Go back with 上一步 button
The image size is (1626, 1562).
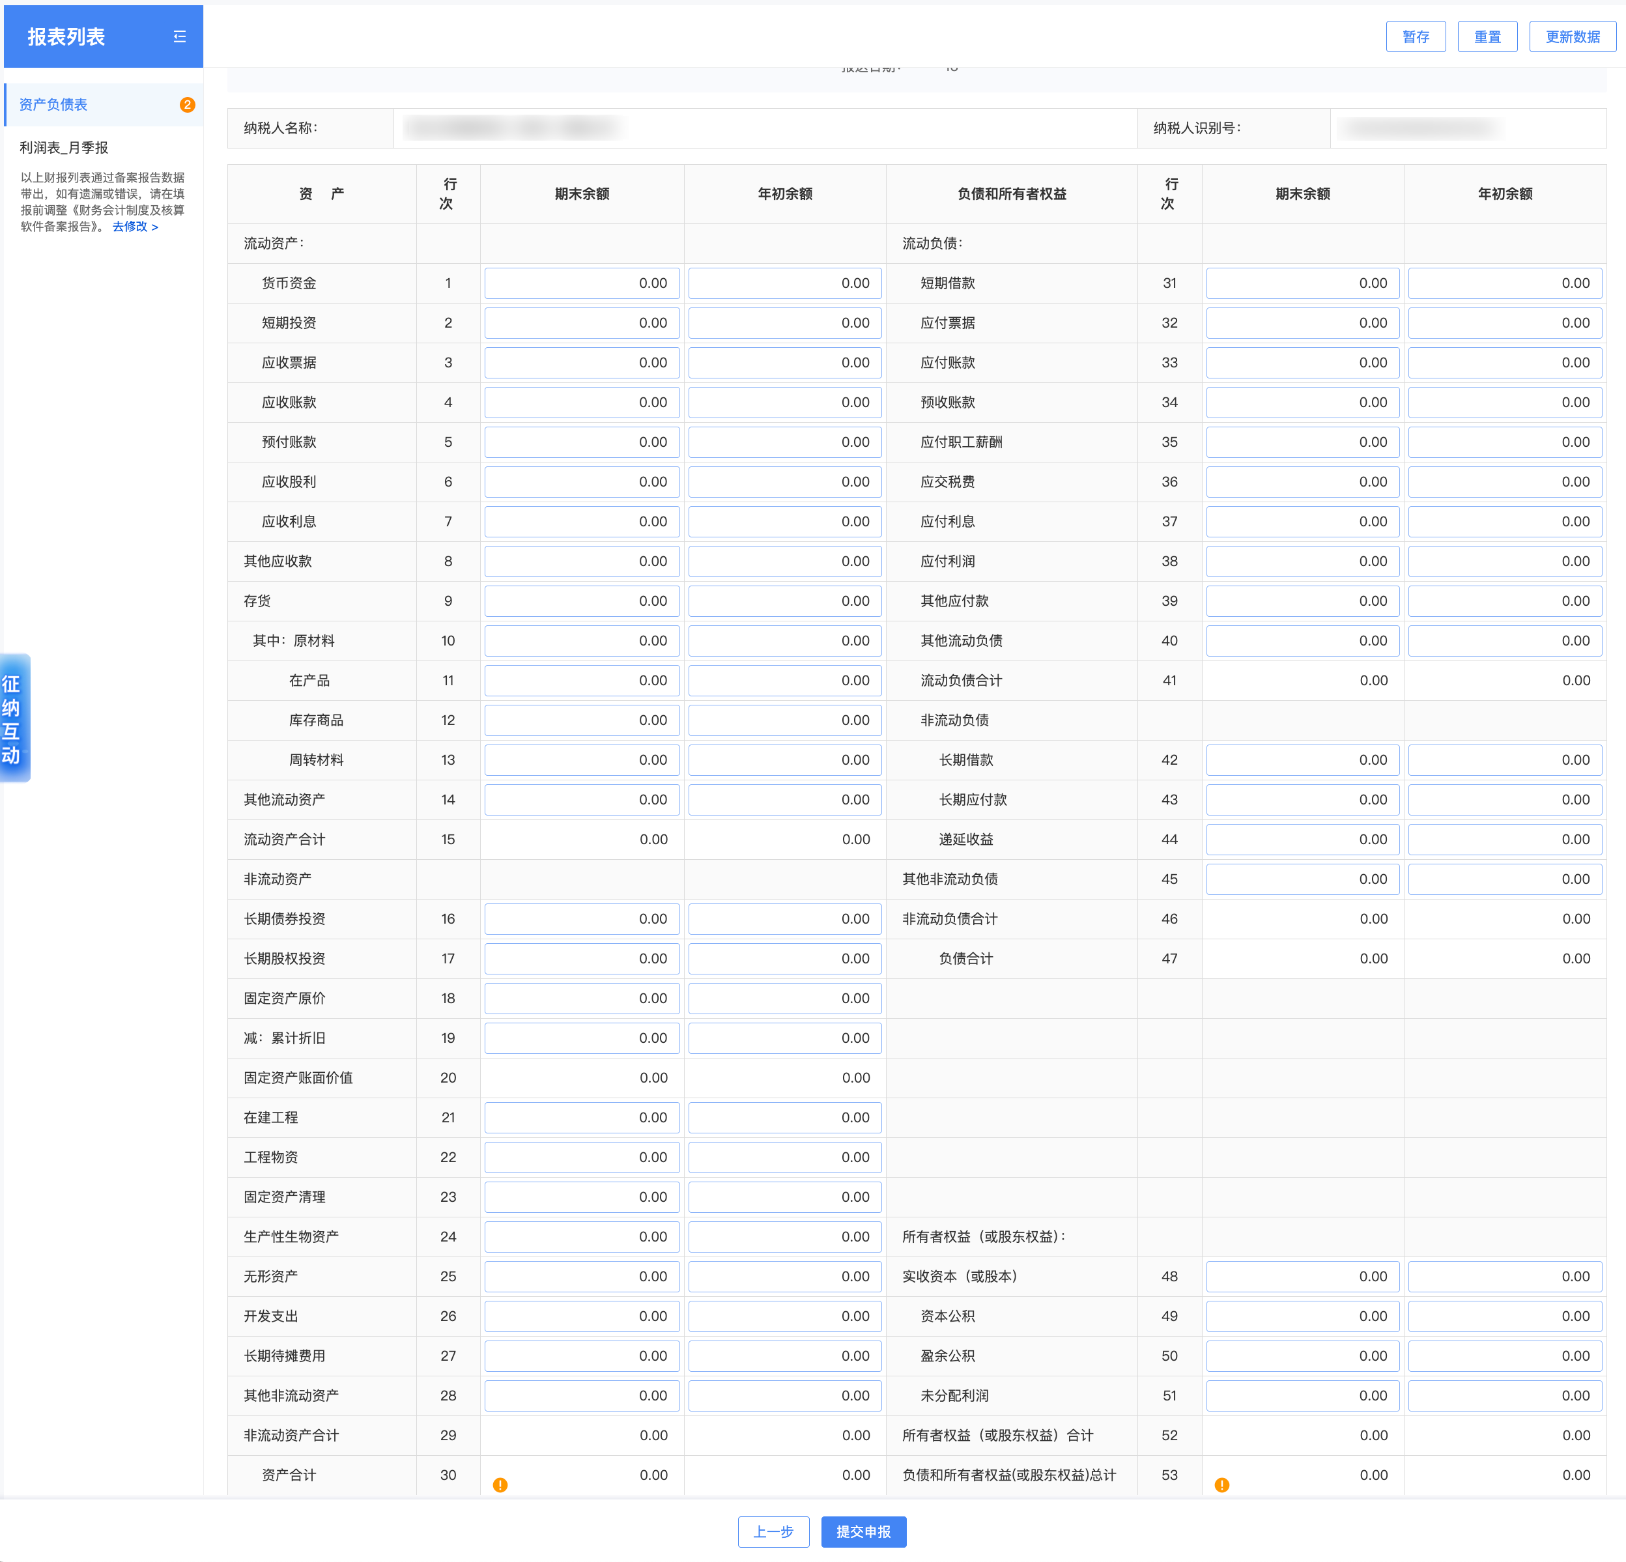click(x=773, y=1531)
